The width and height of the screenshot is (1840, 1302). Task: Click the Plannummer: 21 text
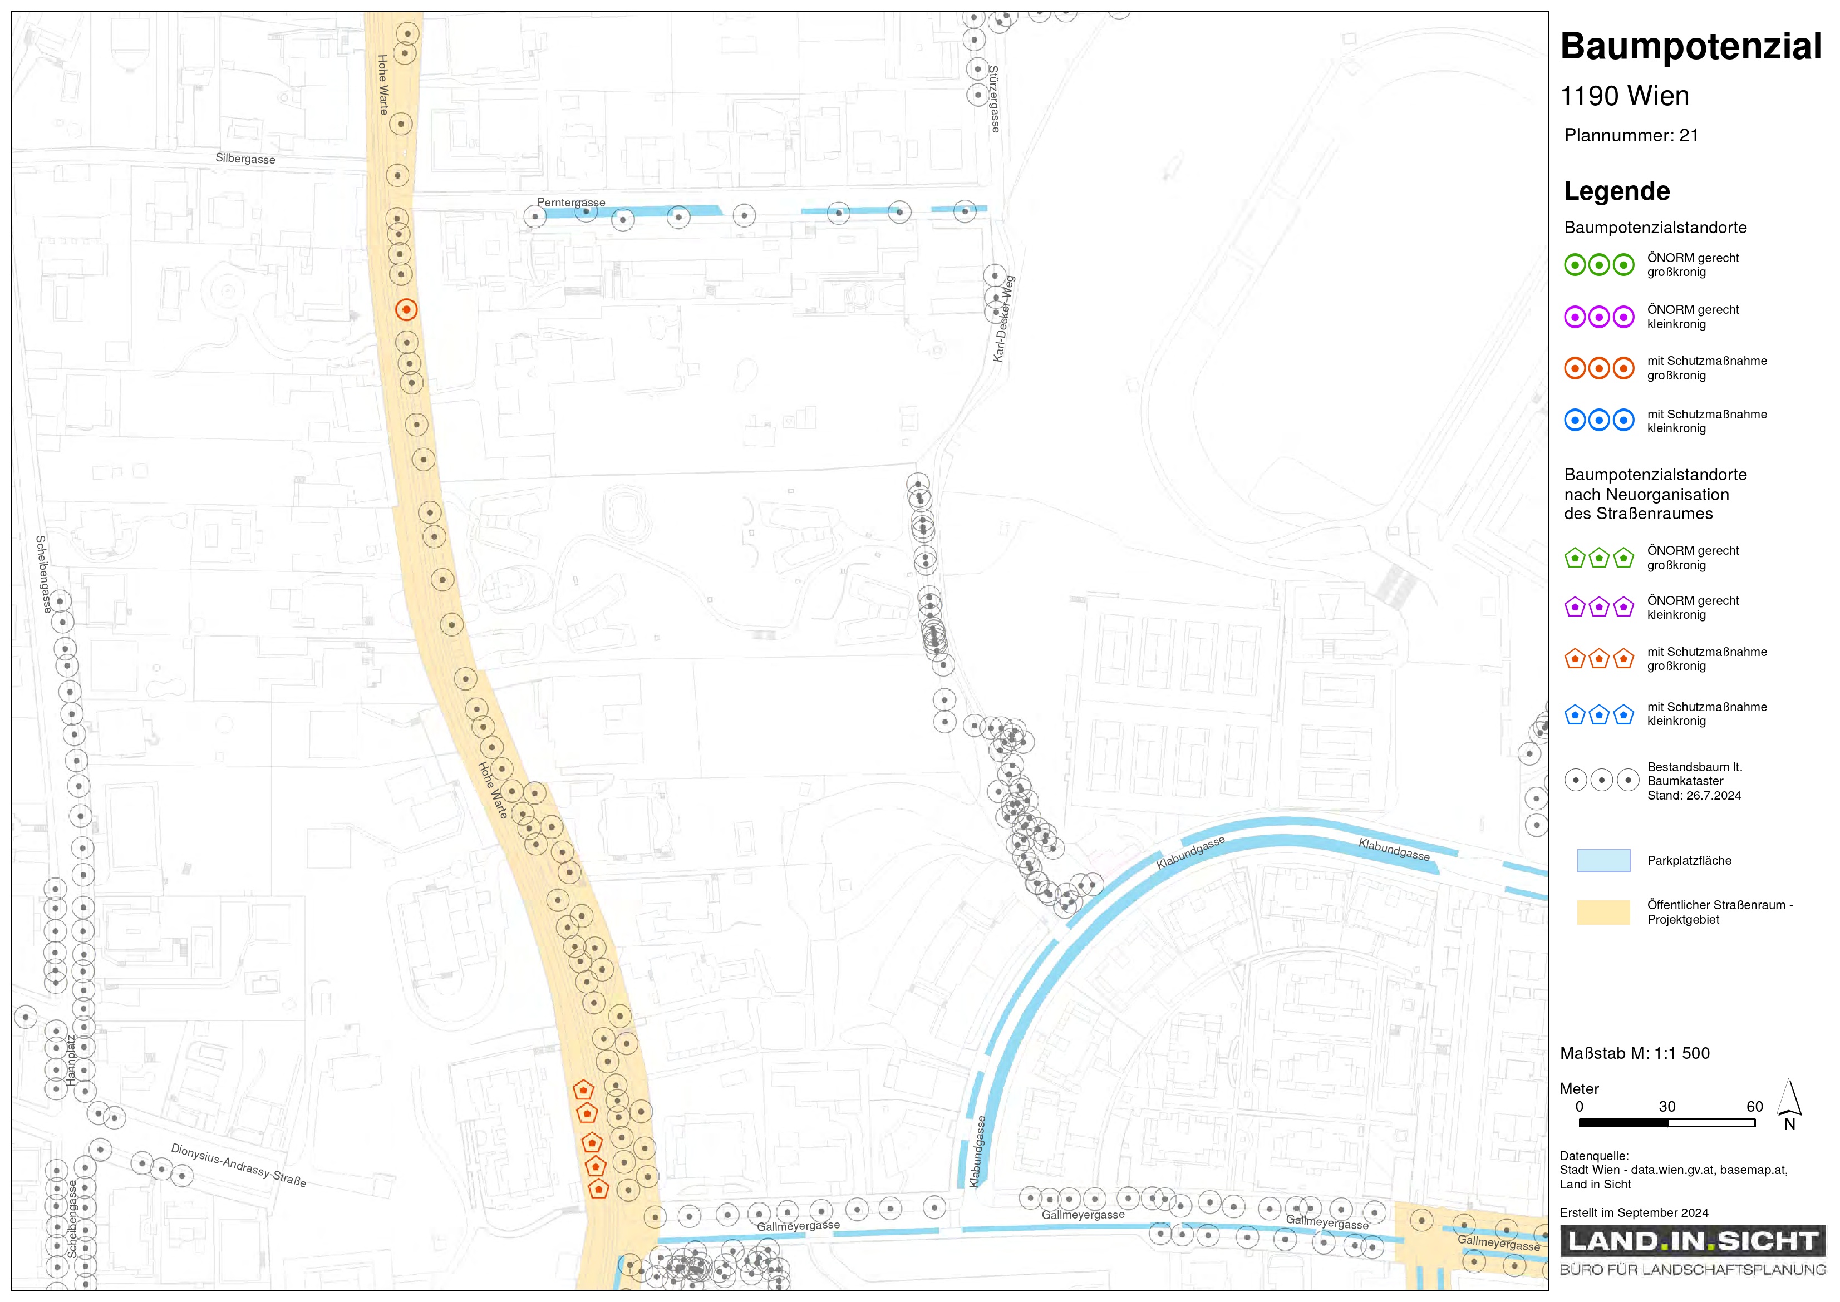(x=1631, y=136)
